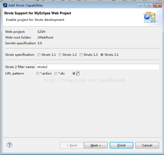Click the 'Web-root folder:' label
This screenshot has height=155, width=164.
(x=18, y=38)
